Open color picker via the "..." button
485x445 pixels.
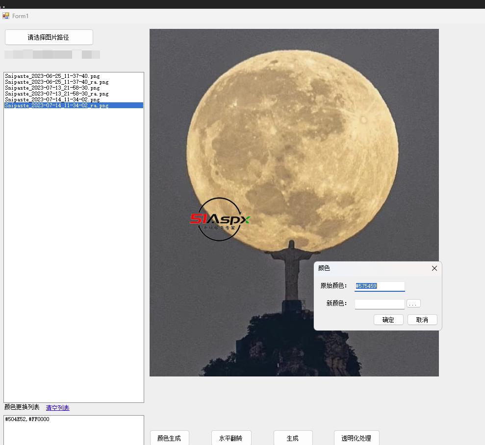pyautogui.click(x=413, y=304)
